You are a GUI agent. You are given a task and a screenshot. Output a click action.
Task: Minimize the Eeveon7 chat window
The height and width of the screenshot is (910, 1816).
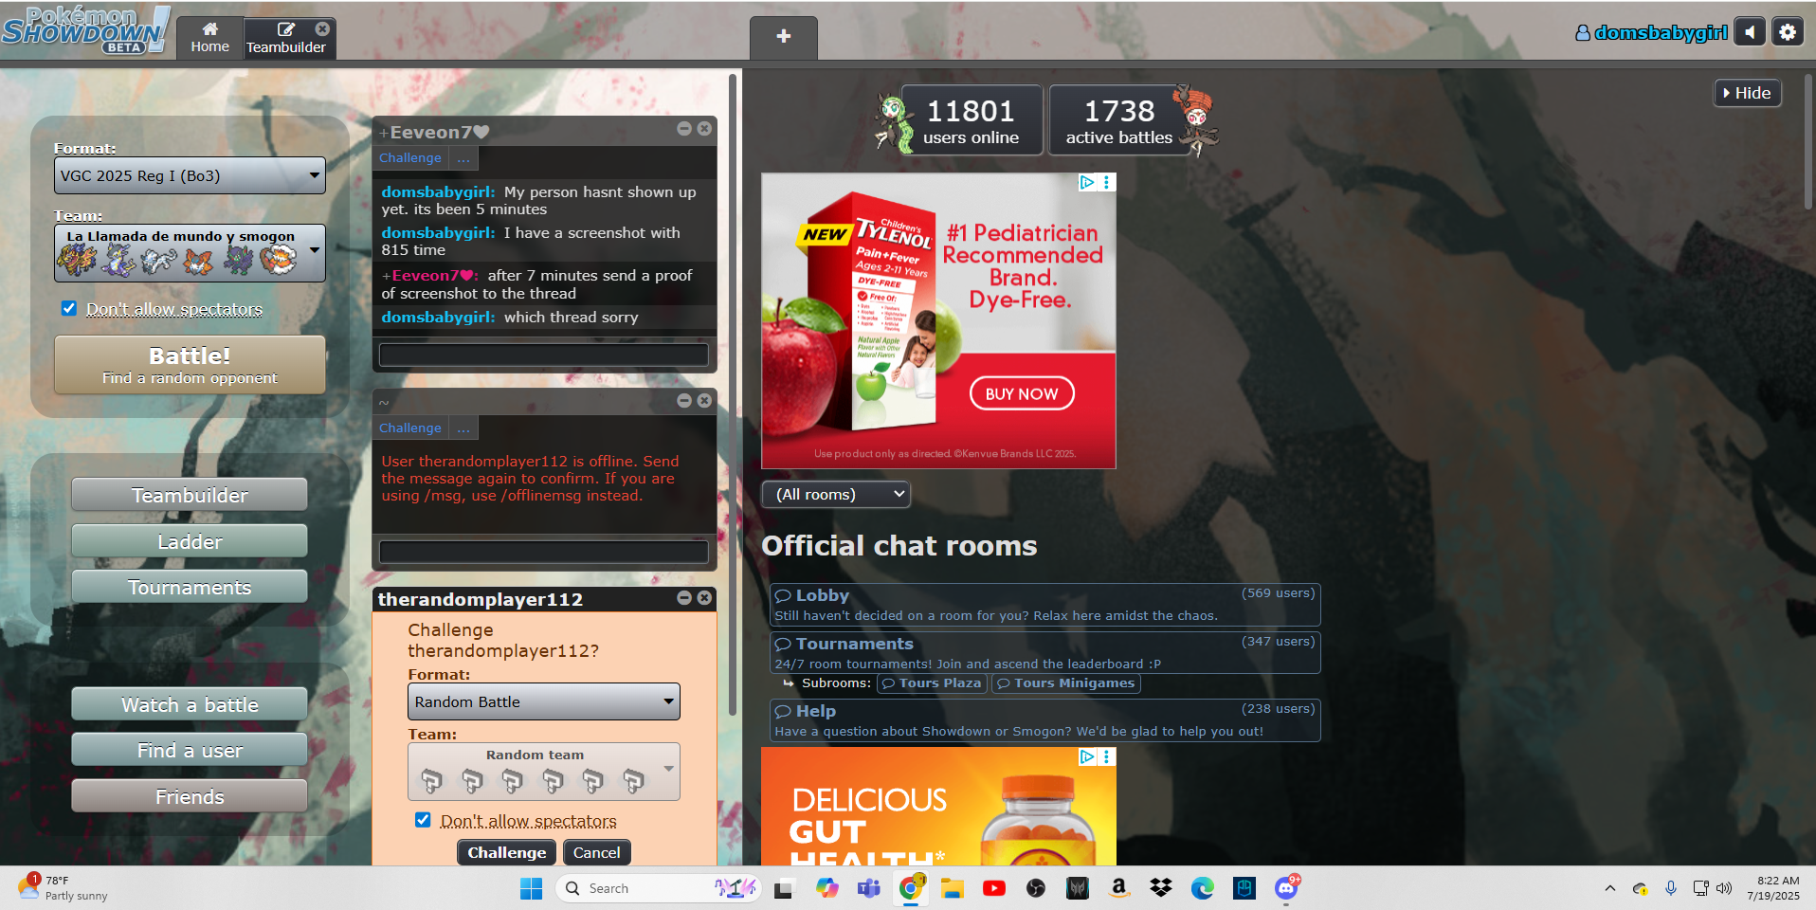tap(684, 129)
